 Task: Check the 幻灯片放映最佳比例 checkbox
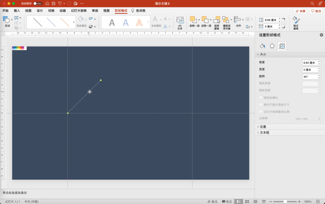click(261, 112)
